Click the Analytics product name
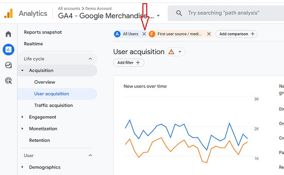This screenshot has width=284, height=175. coord(33,14)
